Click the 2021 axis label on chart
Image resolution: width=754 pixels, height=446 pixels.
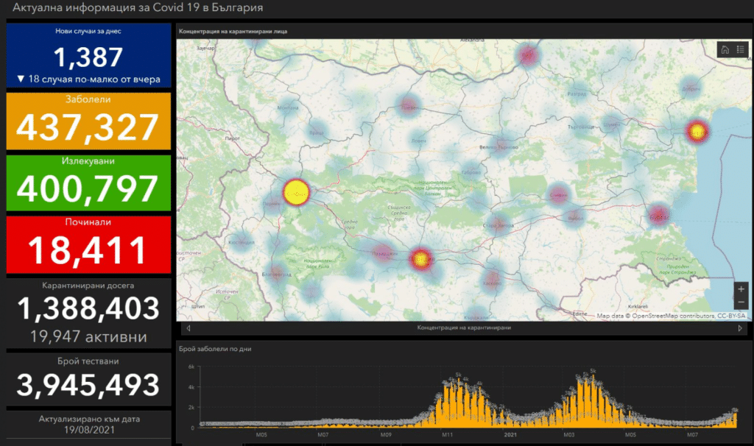click(x=510, y=434)
